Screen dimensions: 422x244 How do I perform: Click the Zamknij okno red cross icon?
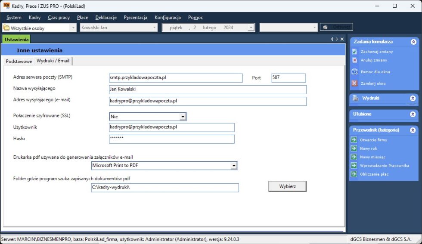coord(354,83)
